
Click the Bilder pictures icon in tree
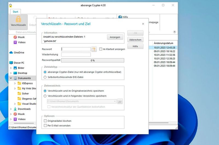click(15, 68)
